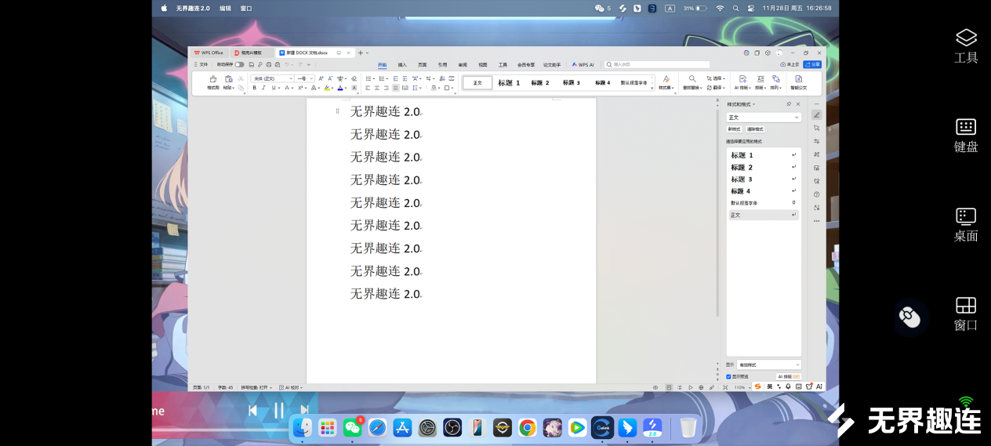Click the blue Share (分享) button
The height and width of the screenshot is (446, 991).
[x=813, y=64]
